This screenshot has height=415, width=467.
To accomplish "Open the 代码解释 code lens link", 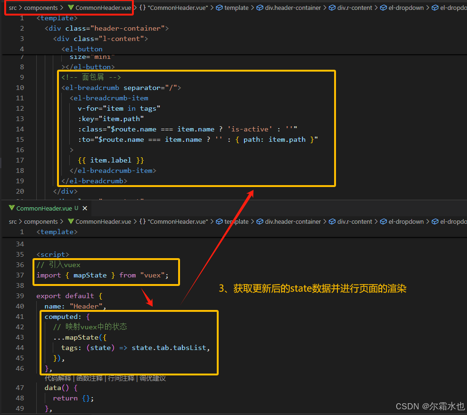I will point(58,378).
